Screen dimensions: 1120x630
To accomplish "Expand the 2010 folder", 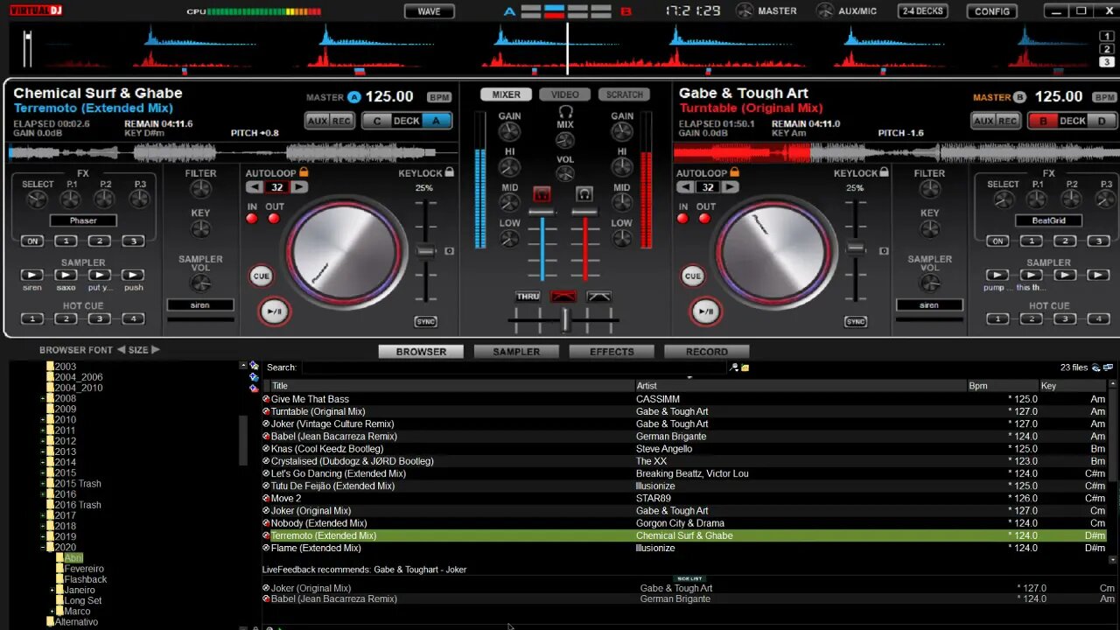I will tap(43, 420).
